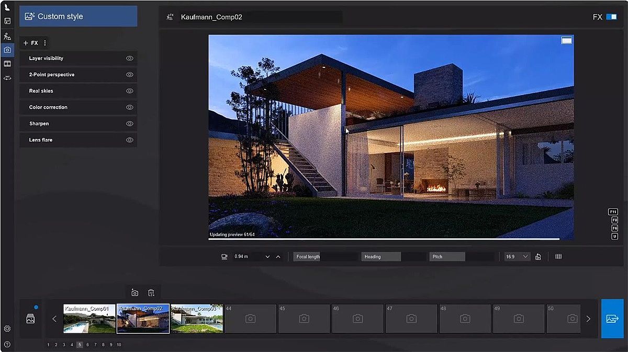Hide the Real skies effect
The image size is (628, 352).
(x=130, y=91)
